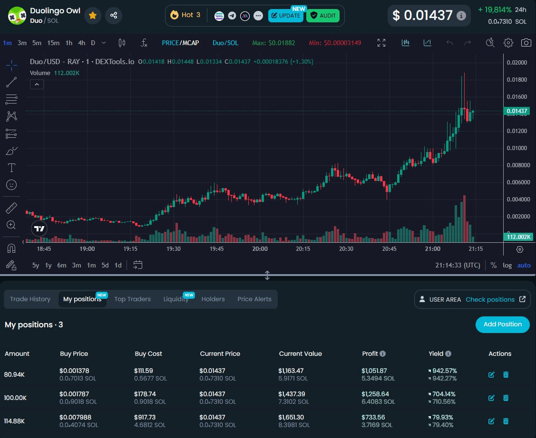Click the price info icon

click(x=461, y=16)
